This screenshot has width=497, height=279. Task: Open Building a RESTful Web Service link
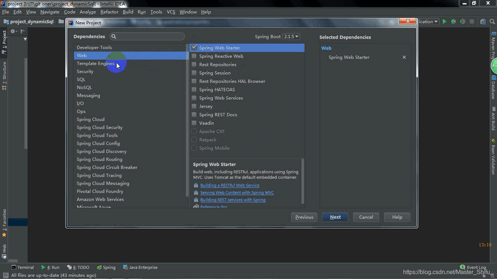tap(230, 185)
